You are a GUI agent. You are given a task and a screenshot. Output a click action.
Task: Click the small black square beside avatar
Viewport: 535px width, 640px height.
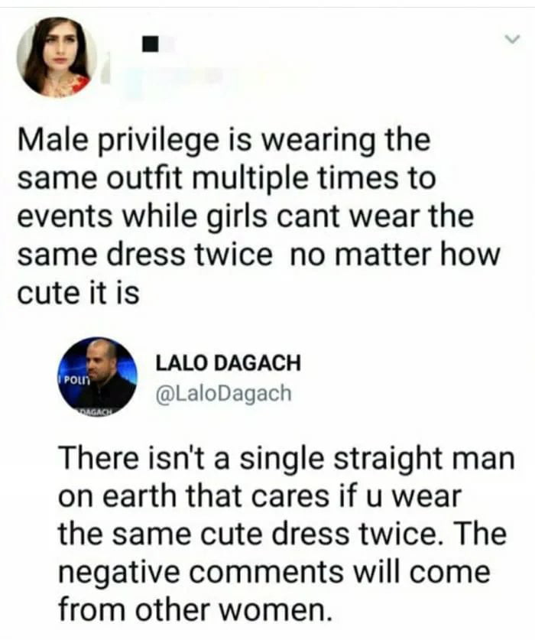(x=151, y=44)
